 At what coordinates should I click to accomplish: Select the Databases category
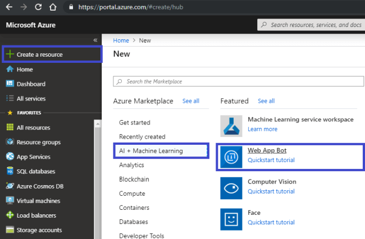pyautogui.click(x=134, y=222)
